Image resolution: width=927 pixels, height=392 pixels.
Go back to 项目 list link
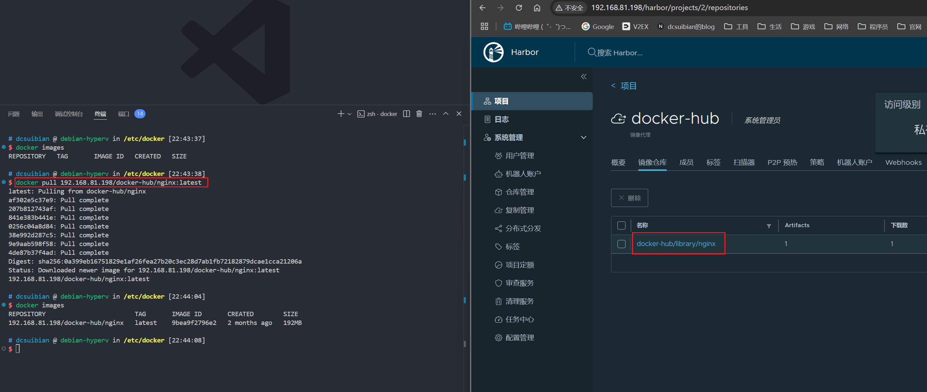pyautogui.click(x=624, y=86)
